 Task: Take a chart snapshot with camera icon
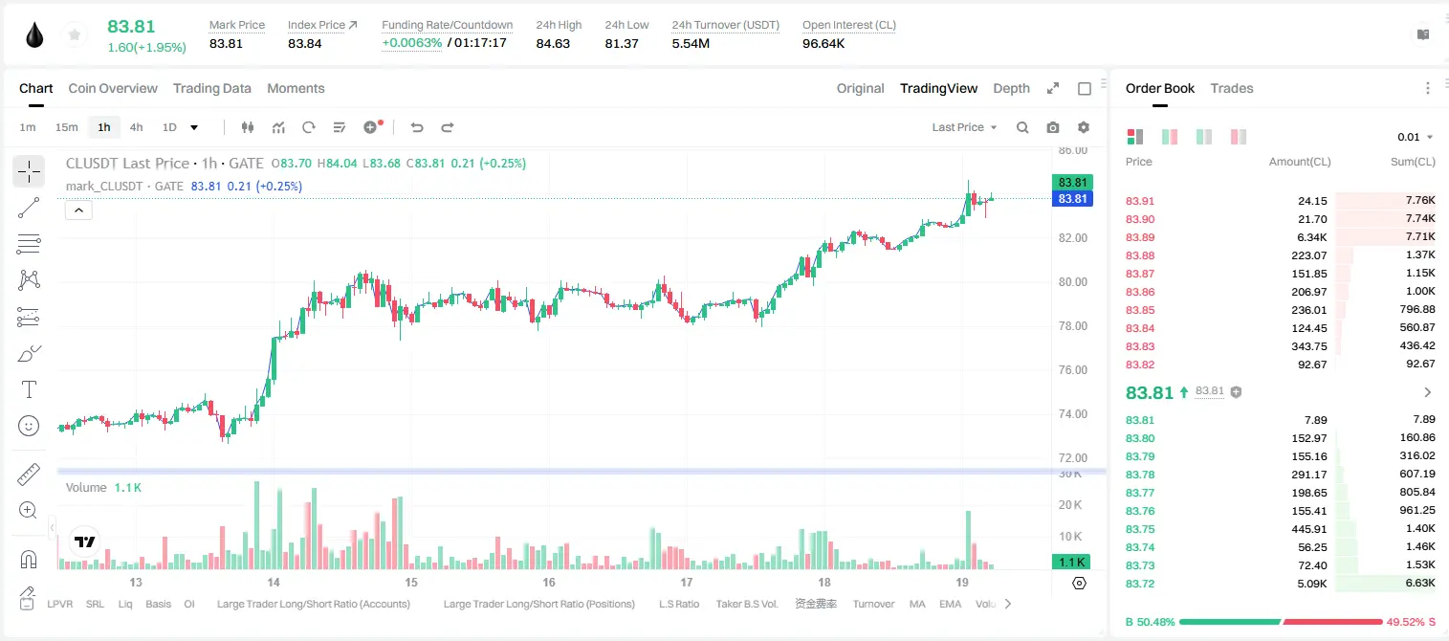click(x=1053, y=127)
